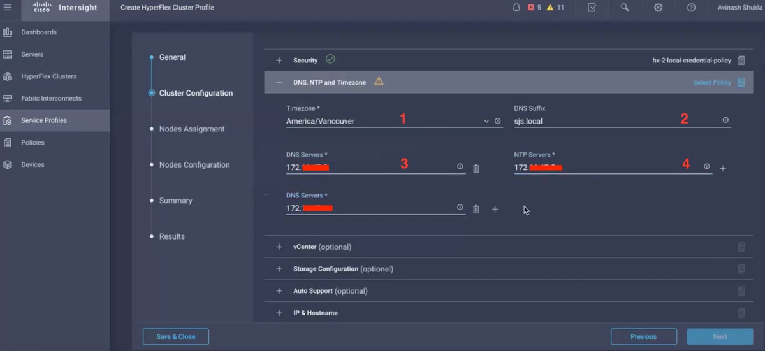Jump to Nodes Assignment wizard step

tap(192, 129)
